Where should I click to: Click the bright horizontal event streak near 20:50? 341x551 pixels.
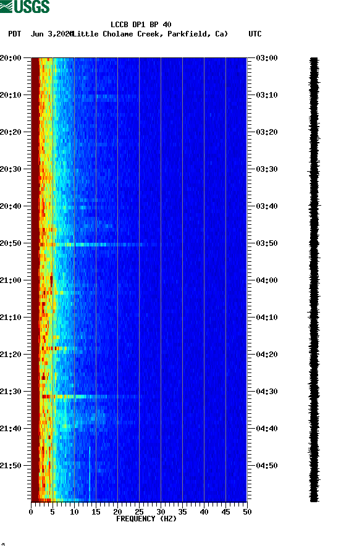click(x=98, y=245)
